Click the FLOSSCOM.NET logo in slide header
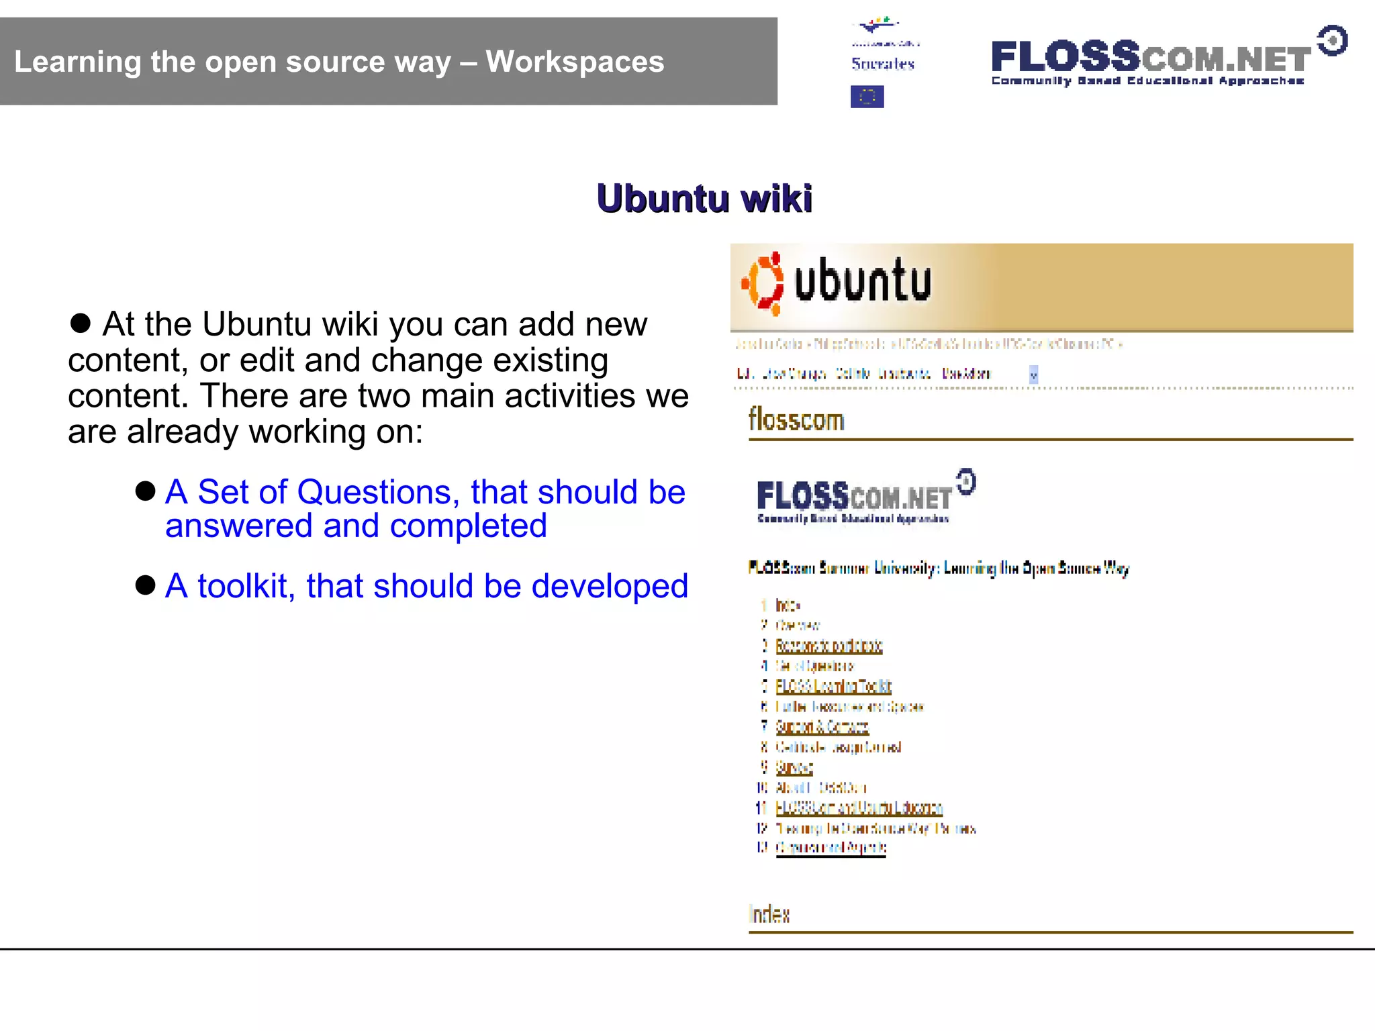This screenshot has height=1031, width=1375. pos(1169,56)
